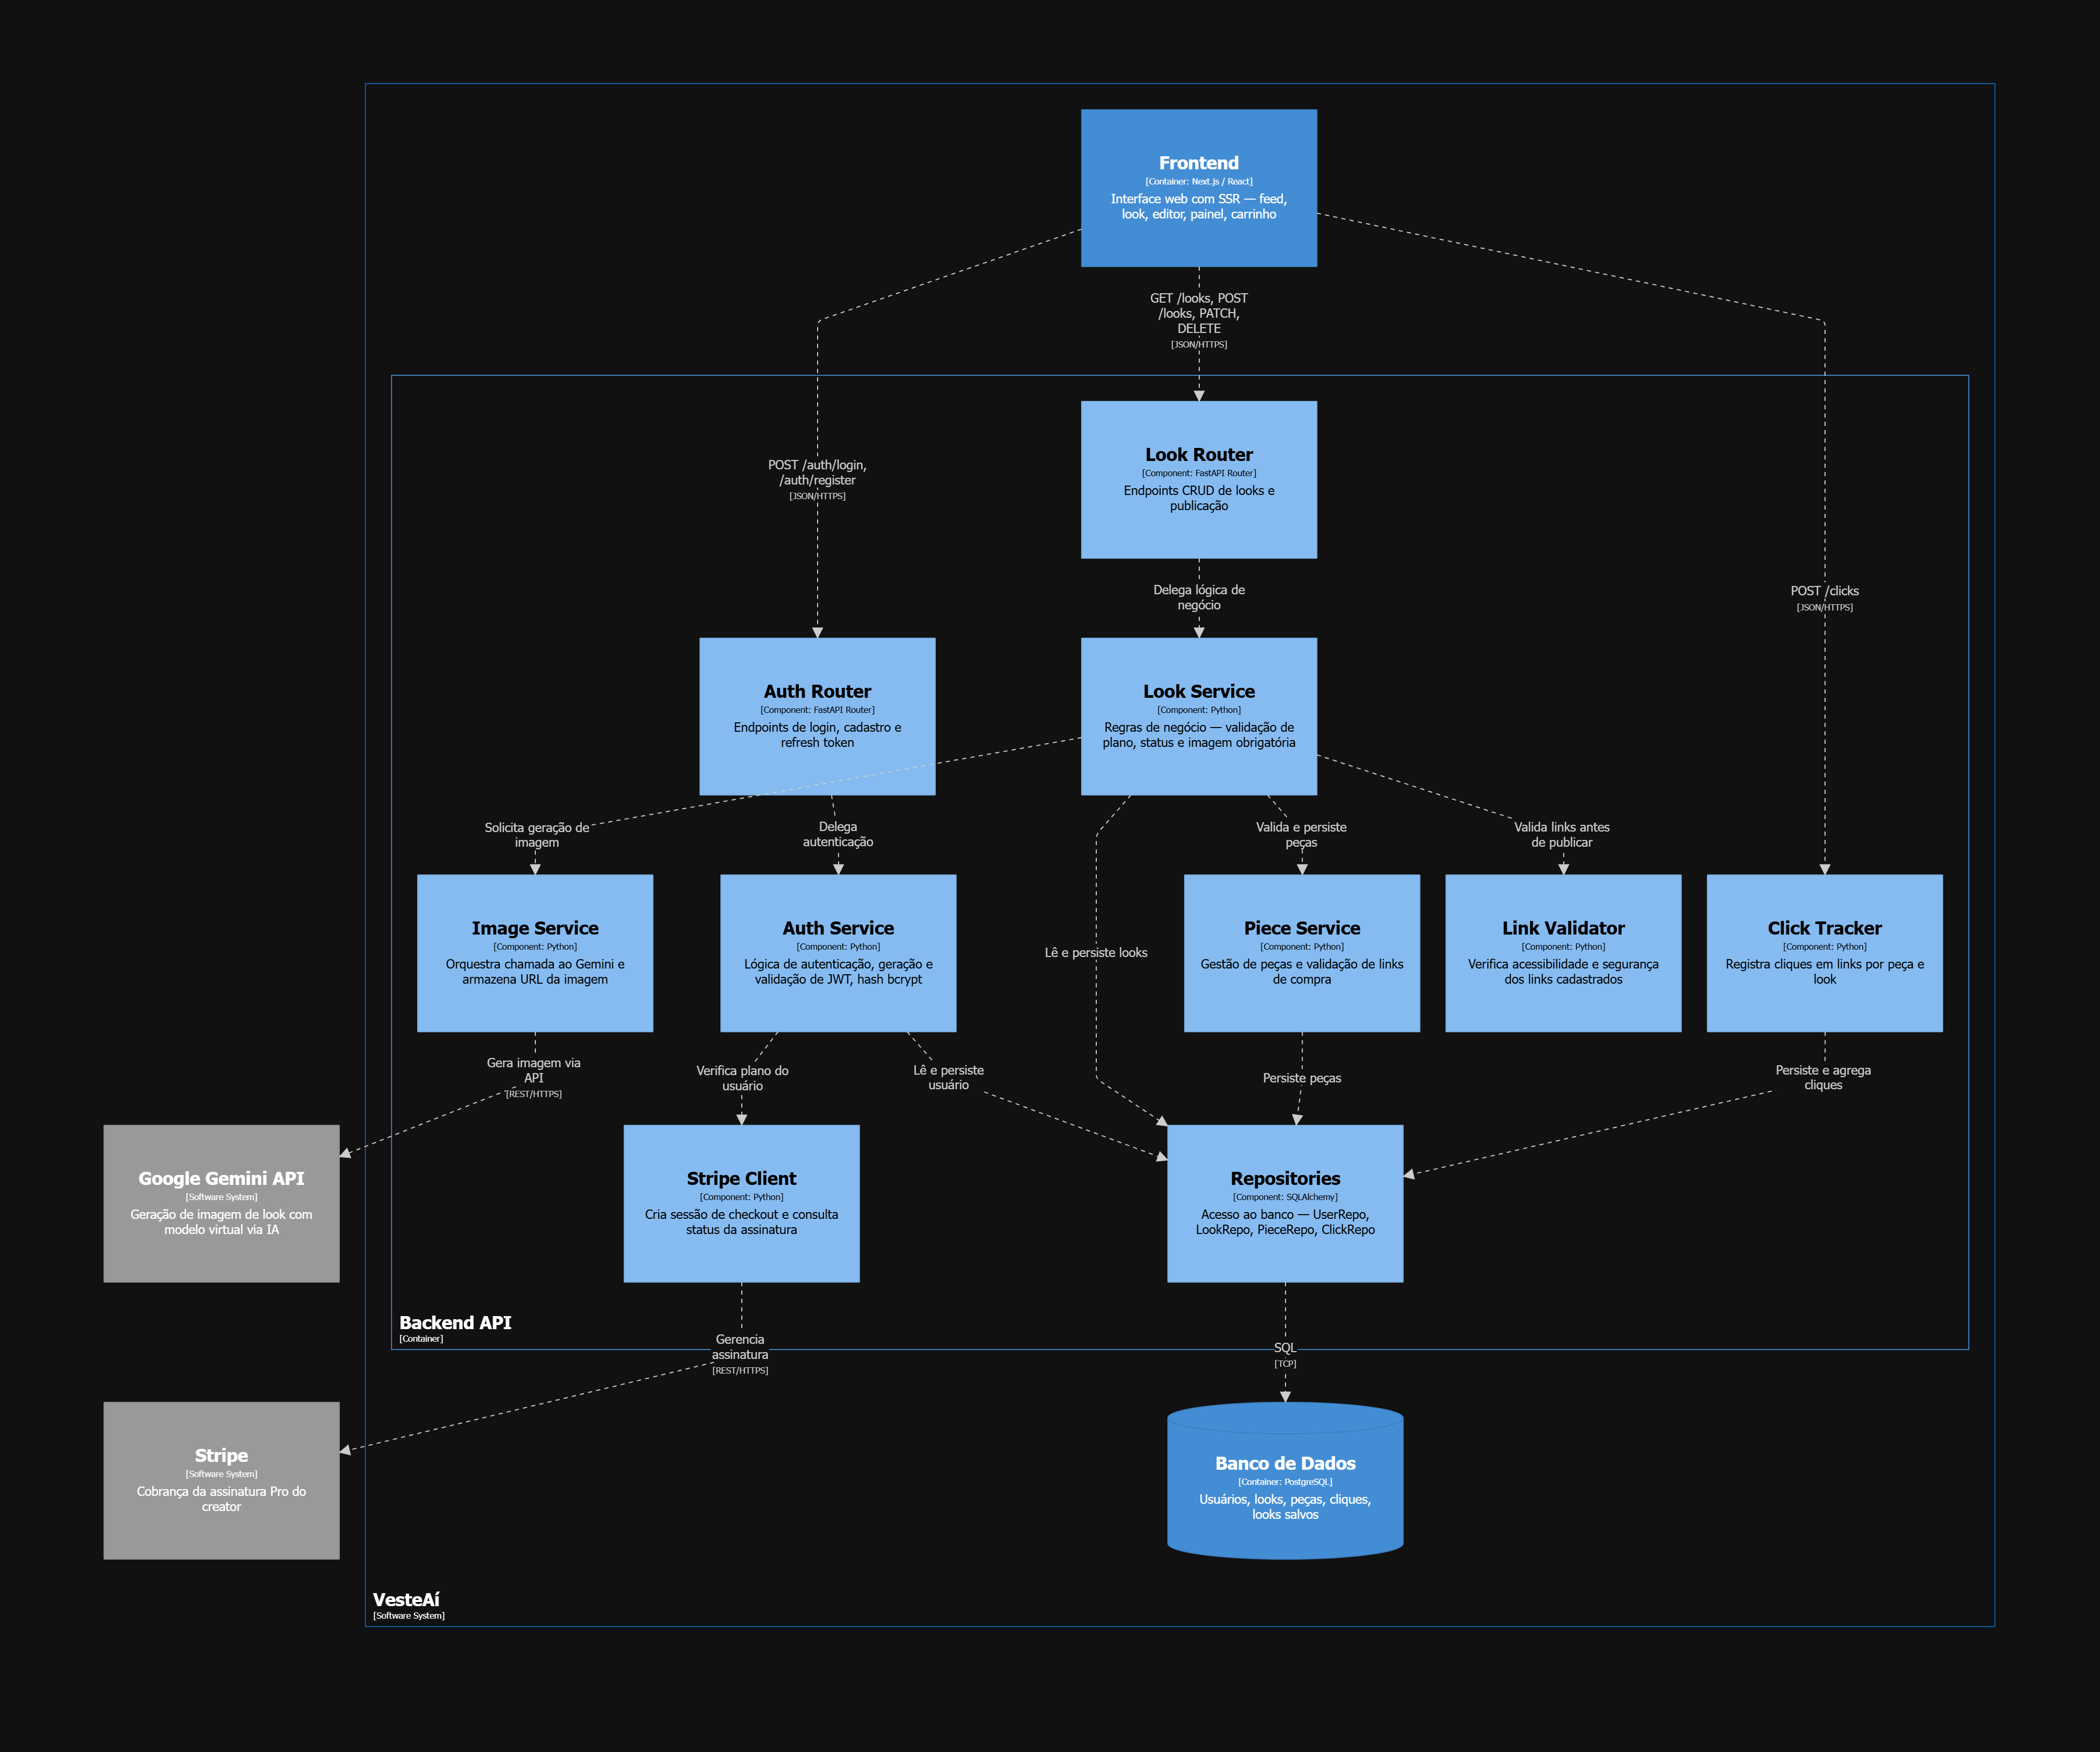This screenshot has width=2100, height=1752.
Task: Click the Click Tracker component box
Action: (x=1824, y=953)
